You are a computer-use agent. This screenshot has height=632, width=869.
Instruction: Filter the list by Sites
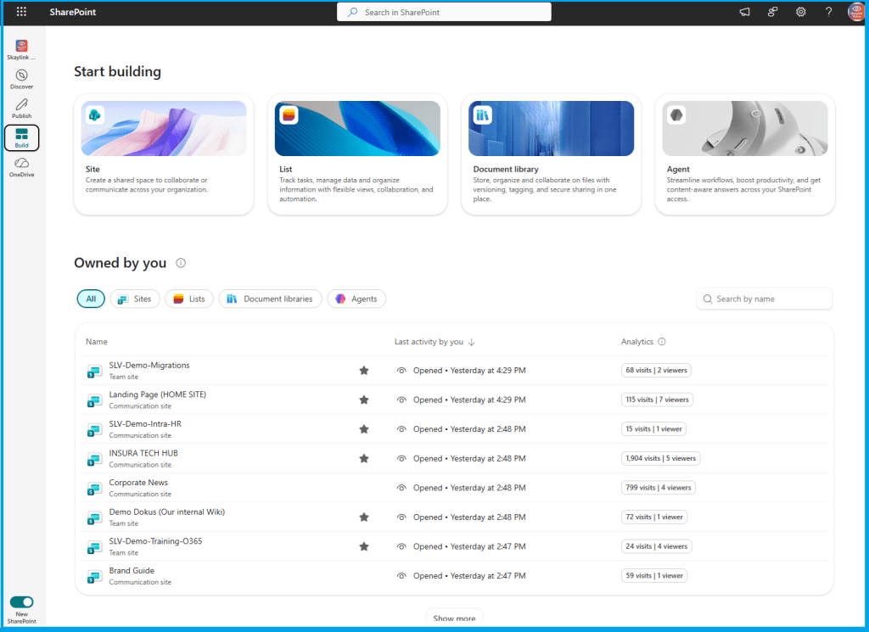135,299
